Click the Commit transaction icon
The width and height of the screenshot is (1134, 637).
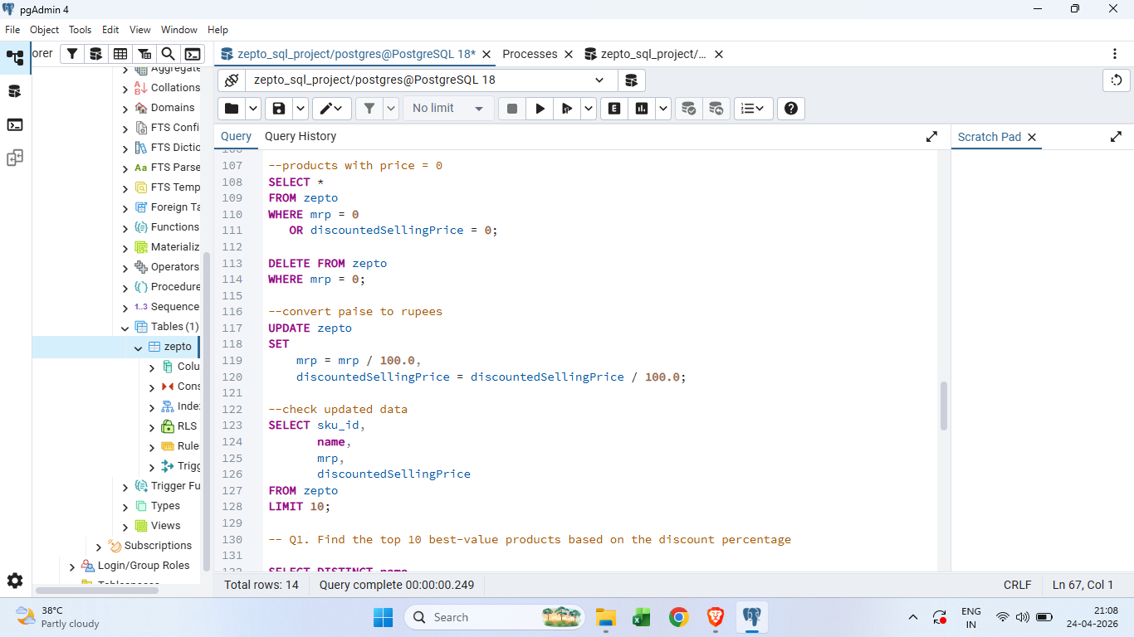688,109
